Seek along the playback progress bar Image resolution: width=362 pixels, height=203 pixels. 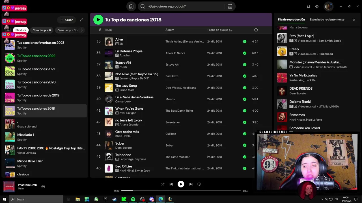(x=181, y=191)
